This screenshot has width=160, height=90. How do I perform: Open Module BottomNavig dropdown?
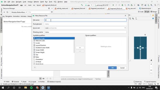[x=19, y=12]
